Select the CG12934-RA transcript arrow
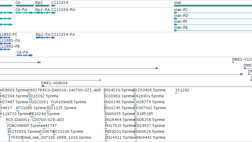Screen dimensions: 252x142 pyautogui.click(x=53, y=13)
